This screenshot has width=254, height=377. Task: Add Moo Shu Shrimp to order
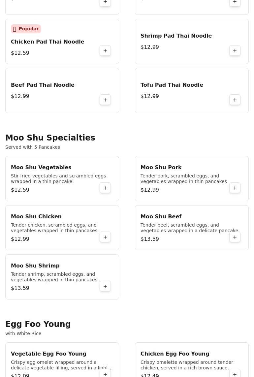point(105,286)
